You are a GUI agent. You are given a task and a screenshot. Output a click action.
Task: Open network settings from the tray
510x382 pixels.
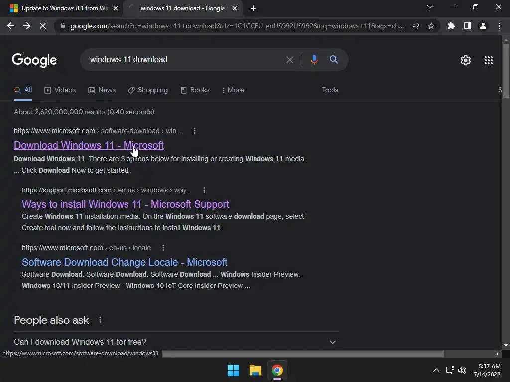[x=450, y=370]
